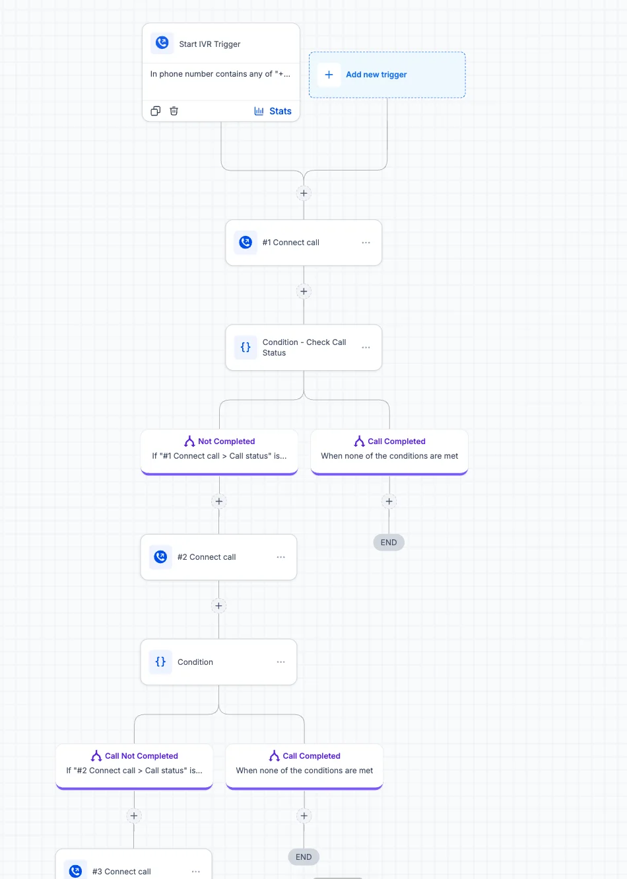Click the END marker beside #2 Connect call

click(x=389, y=543)
